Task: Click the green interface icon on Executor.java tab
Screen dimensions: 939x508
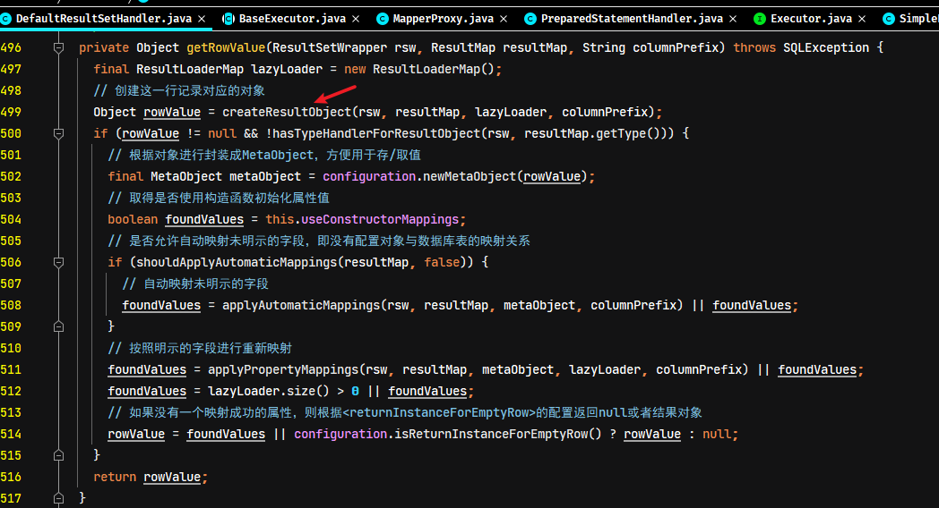Action: 759,19
